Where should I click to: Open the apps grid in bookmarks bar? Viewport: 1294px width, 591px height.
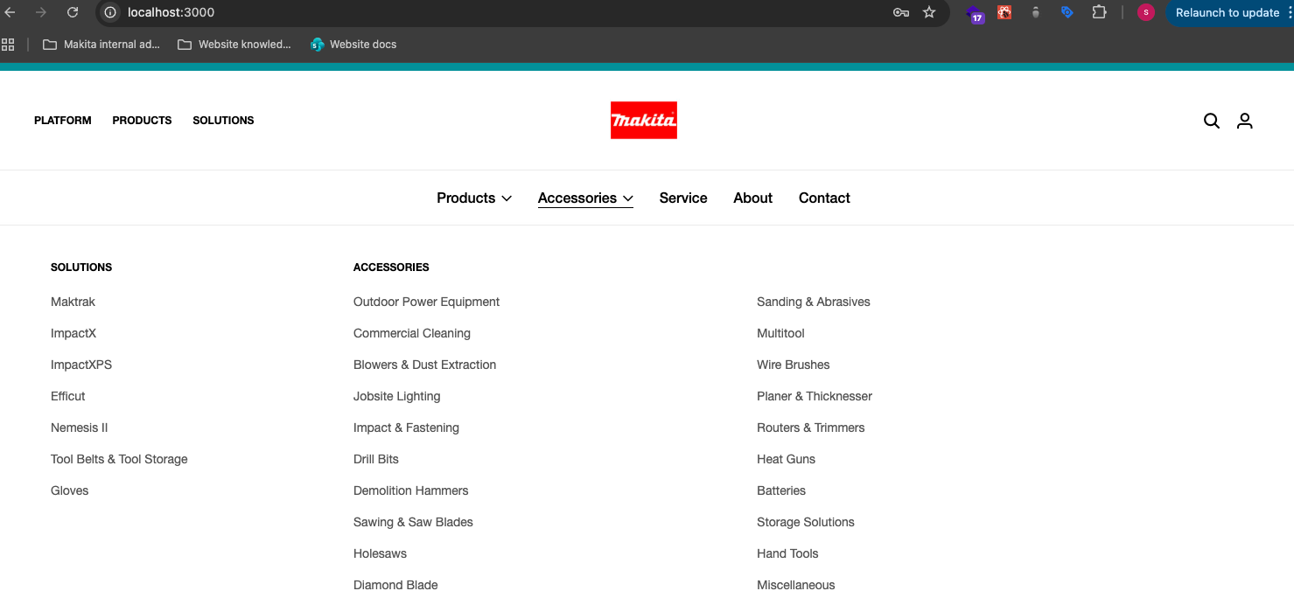[8, 44]
